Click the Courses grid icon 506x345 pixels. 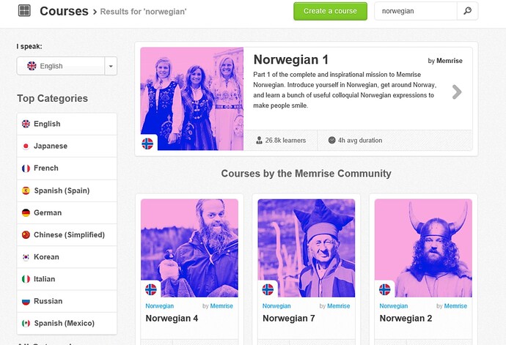click(x=24, y=11)
